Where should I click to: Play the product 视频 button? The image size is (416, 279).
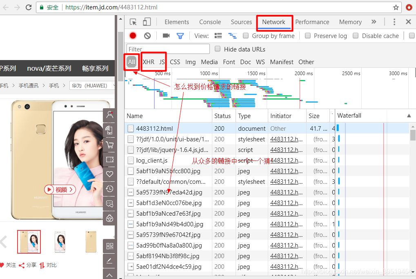pos(60,190)
